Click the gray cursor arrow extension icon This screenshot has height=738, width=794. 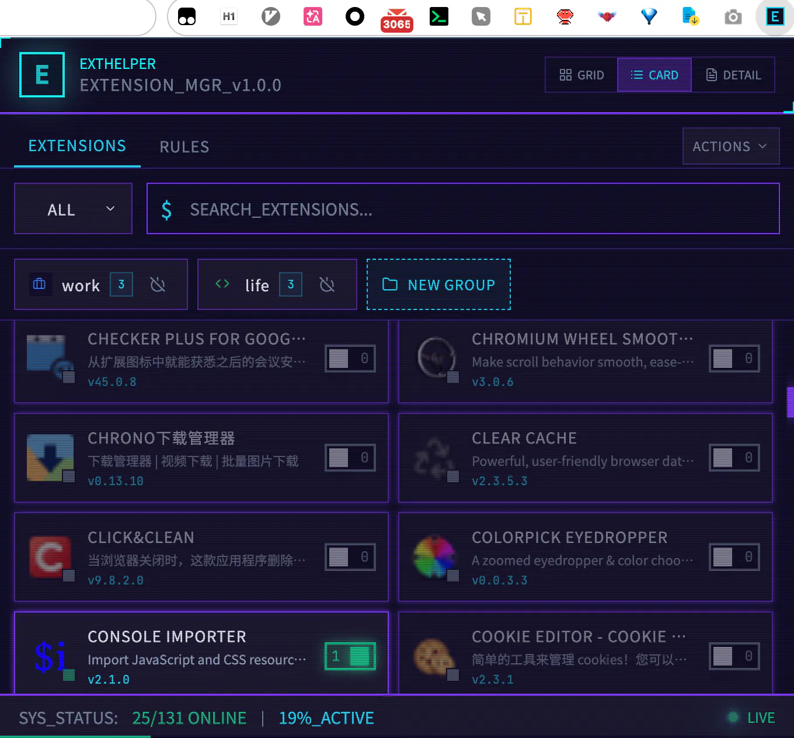pyautogui.click(x=481, y=17)
